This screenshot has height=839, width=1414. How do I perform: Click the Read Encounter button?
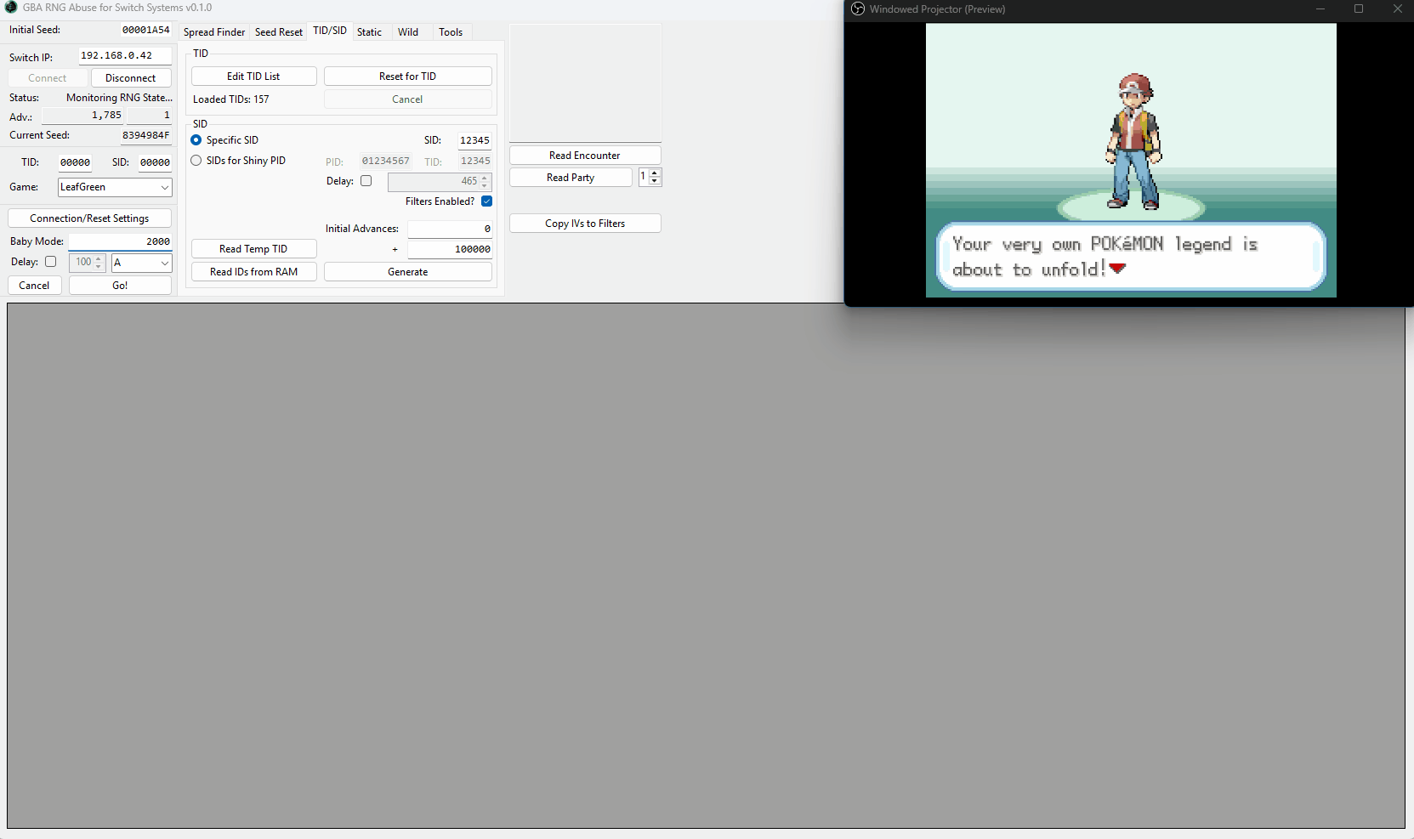coord(585,156)
